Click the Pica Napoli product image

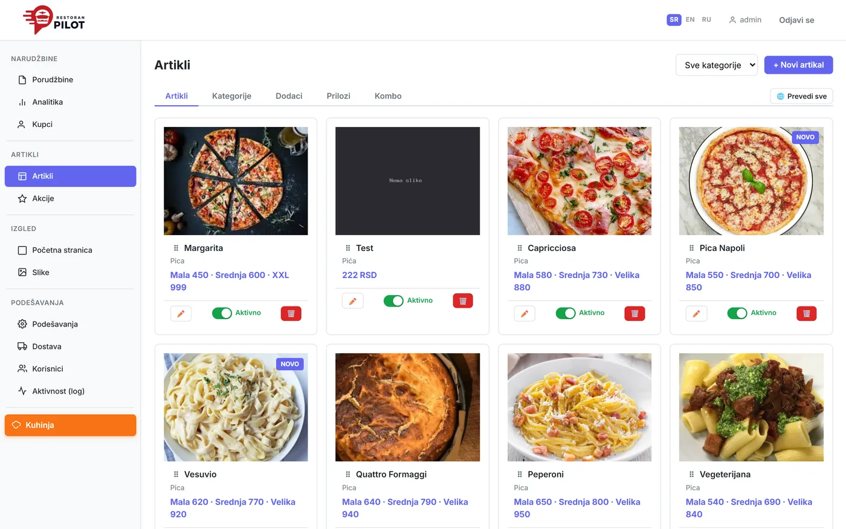751,181
